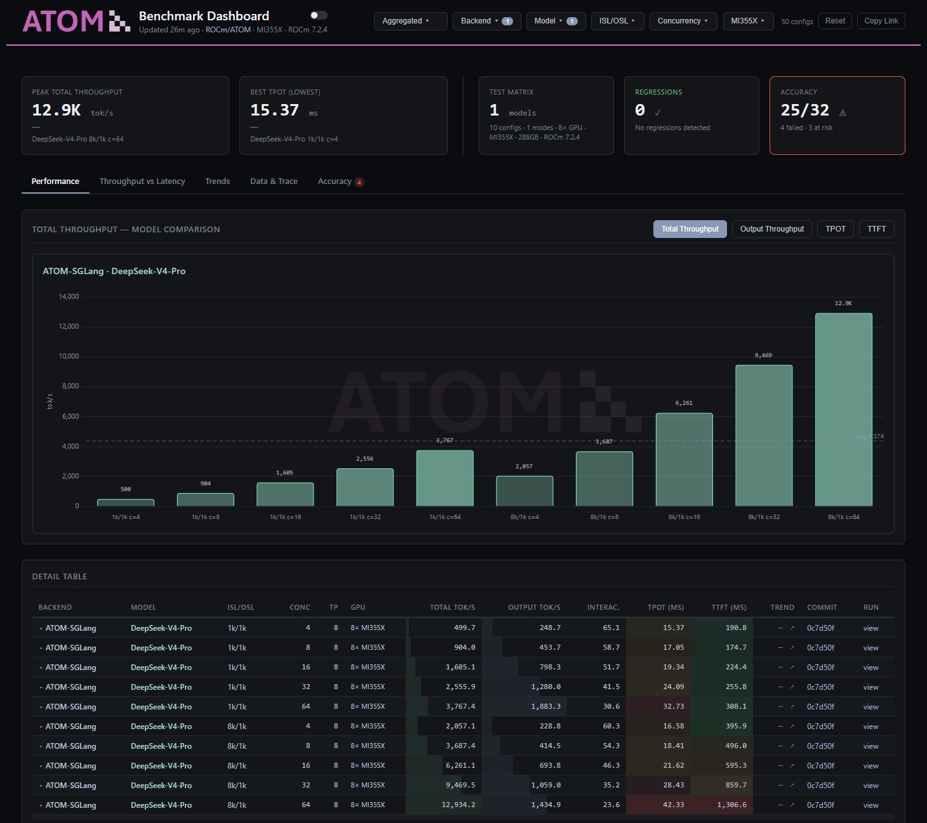Viewport: 927px width, 823px height.
Task: Open trend arrow icon for 3,687.4 tok/s row
Action: (x=792, y=746)
